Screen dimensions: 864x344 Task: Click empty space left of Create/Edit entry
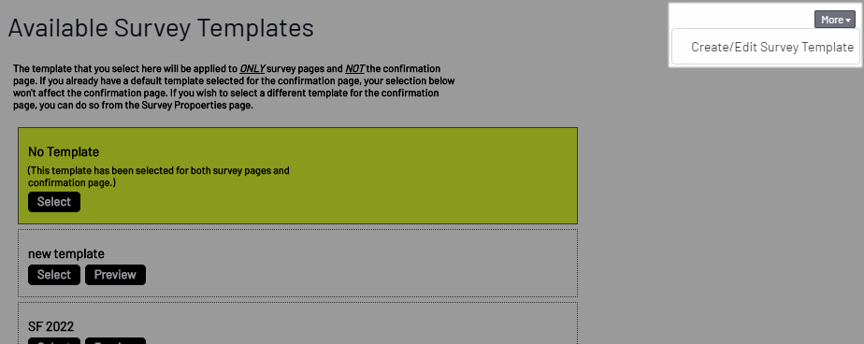[681, 47]
